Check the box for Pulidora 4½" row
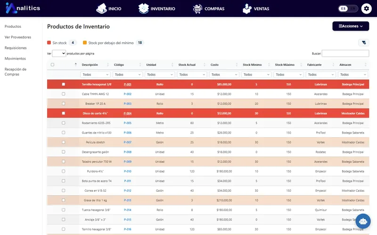This screenshot has width=377, height=235. (64, 171)
